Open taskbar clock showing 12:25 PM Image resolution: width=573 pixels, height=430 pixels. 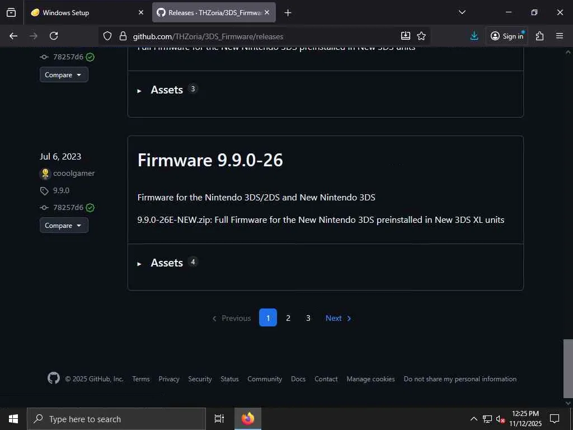click(525, 419)
